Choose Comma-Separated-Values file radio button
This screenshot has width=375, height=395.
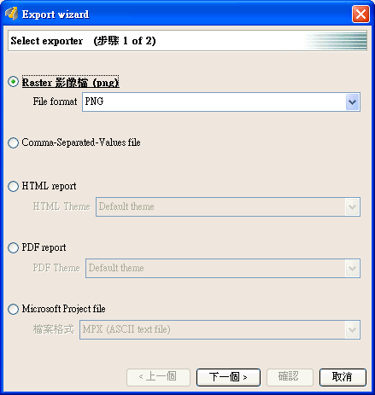[x=13, y=142]
